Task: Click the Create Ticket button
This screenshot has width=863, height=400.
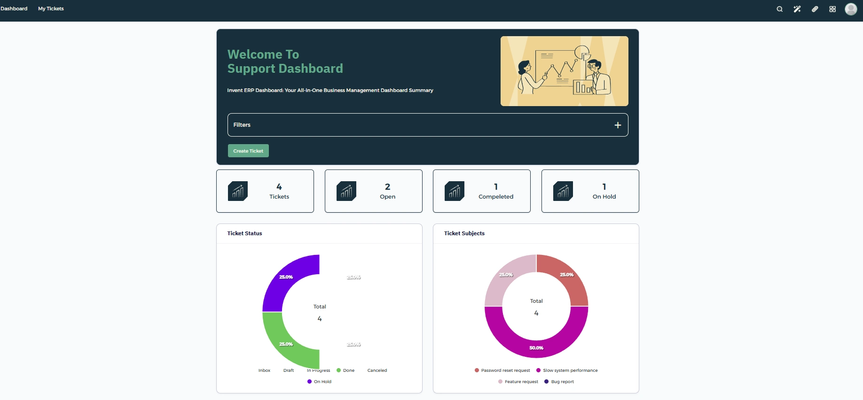Action: pyautogui.click(x=248, y=151)
